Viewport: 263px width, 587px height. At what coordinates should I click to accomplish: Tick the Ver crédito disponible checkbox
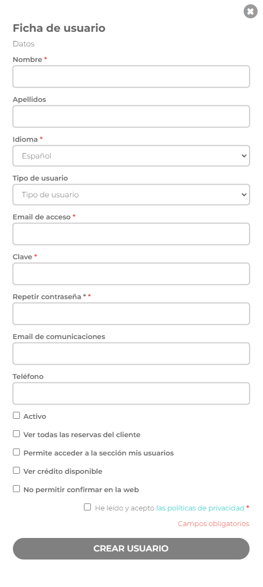tap(17, 470)
